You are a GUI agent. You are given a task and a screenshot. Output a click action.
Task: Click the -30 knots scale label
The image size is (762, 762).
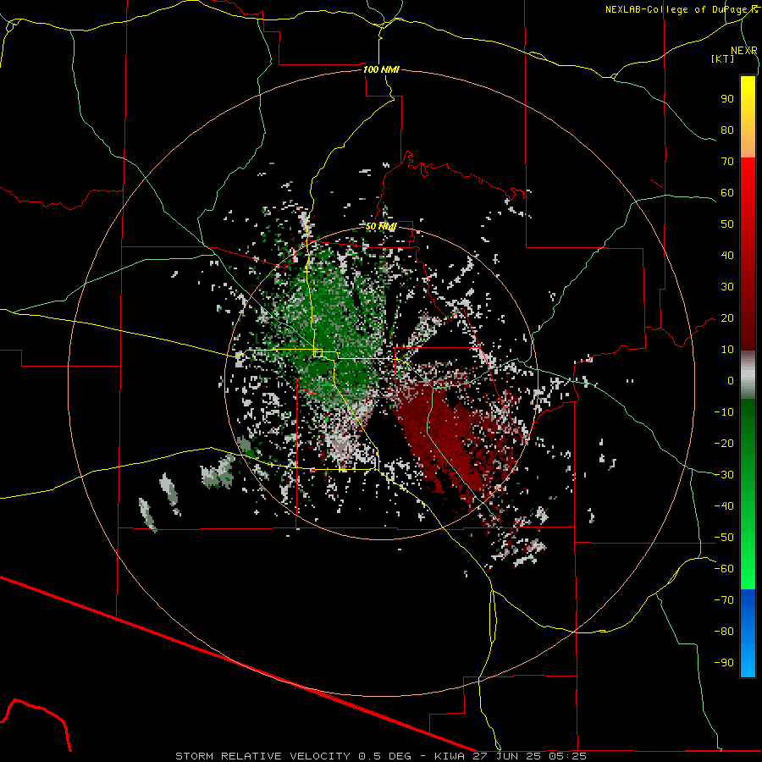[x=724, y=475]
